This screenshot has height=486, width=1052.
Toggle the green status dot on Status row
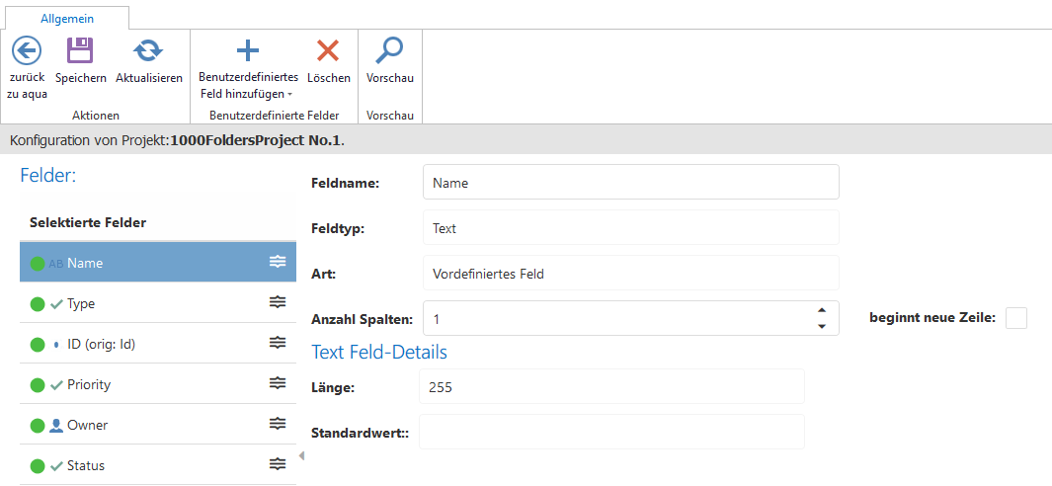click(38, 466)
